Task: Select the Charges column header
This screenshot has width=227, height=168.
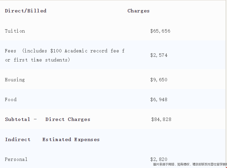Action: coord(138,11)
